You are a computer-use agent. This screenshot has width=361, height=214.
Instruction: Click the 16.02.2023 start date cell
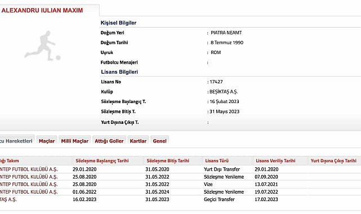tap(84, 199)
